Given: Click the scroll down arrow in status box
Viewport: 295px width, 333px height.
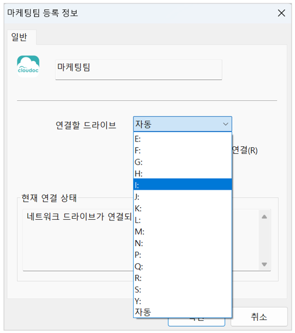Looking at the screenshot, I should (264, 264).
